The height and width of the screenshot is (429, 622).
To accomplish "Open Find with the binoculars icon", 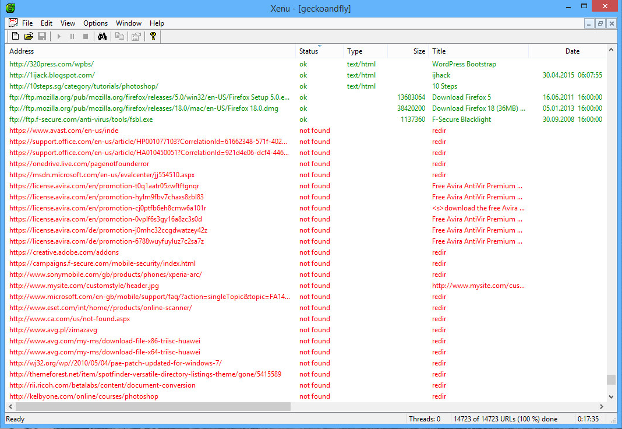I will [x=103, y=37].
